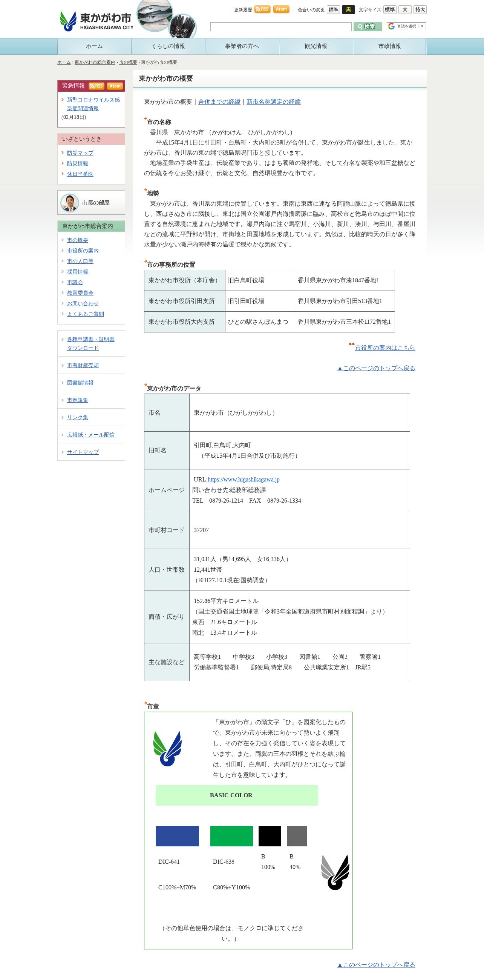
Task: Set color scheme to 標準
Action: (334, 10)
